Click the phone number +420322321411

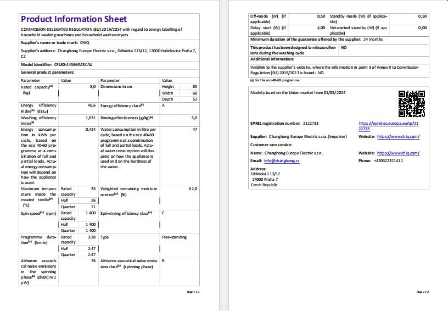(x=388, y=161)
